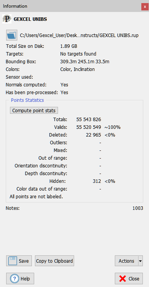The height and width of the screenshot is (287, 149).
Task: Expand the Actions dropdown arrow
Action: tap(140, 261)
